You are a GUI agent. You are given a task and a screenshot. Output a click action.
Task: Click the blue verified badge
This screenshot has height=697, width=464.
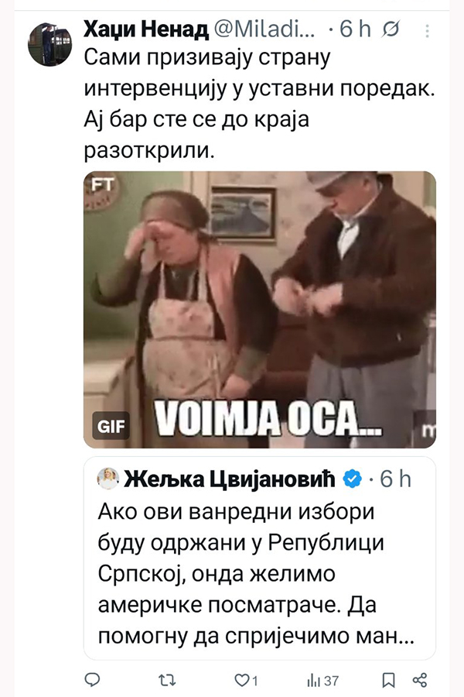[352, 479]
